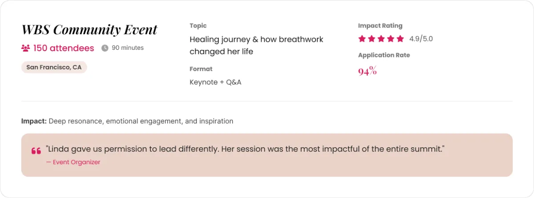Screen dimensions: 534x198
Task: Click the 4.9/5.0 rating score
Action: click(421, 39)
